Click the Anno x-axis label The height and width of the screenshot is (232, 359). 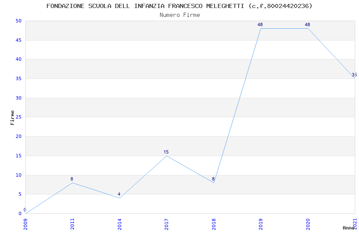pos(348,228)
